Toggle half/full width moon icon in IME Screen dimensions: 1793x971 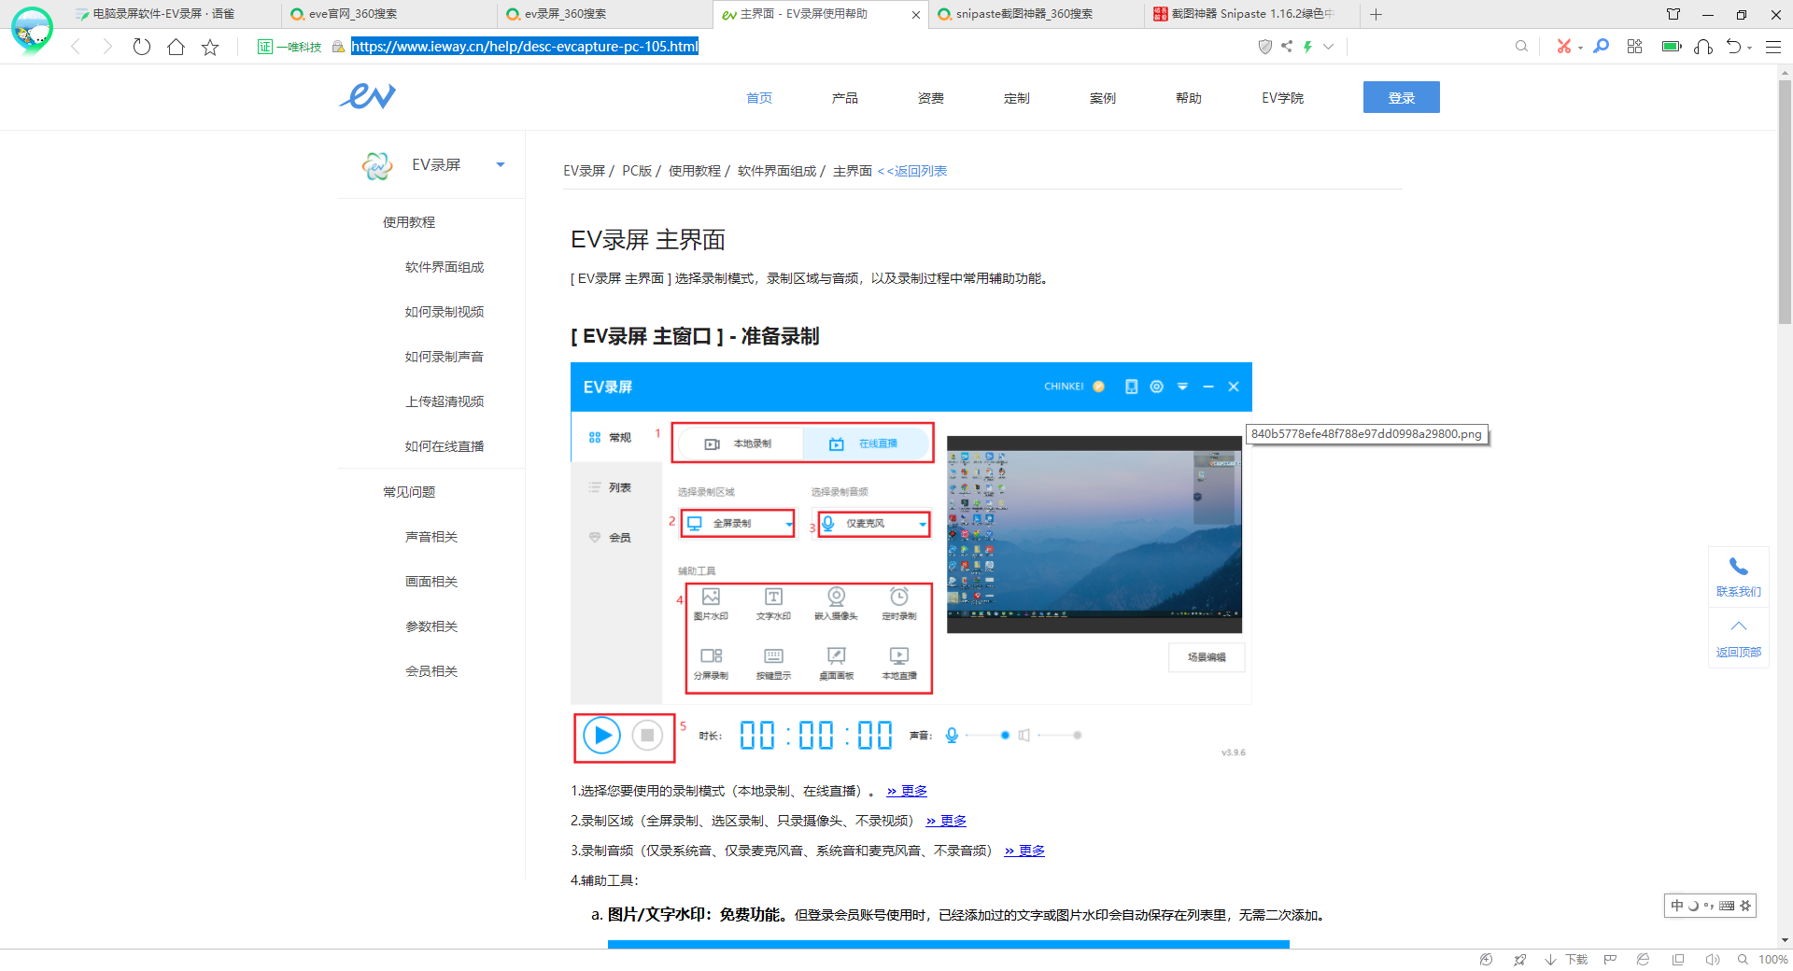click(1693, 906)
